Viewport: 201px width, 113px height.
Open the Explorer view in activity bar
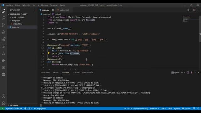[x=3, y=11]
